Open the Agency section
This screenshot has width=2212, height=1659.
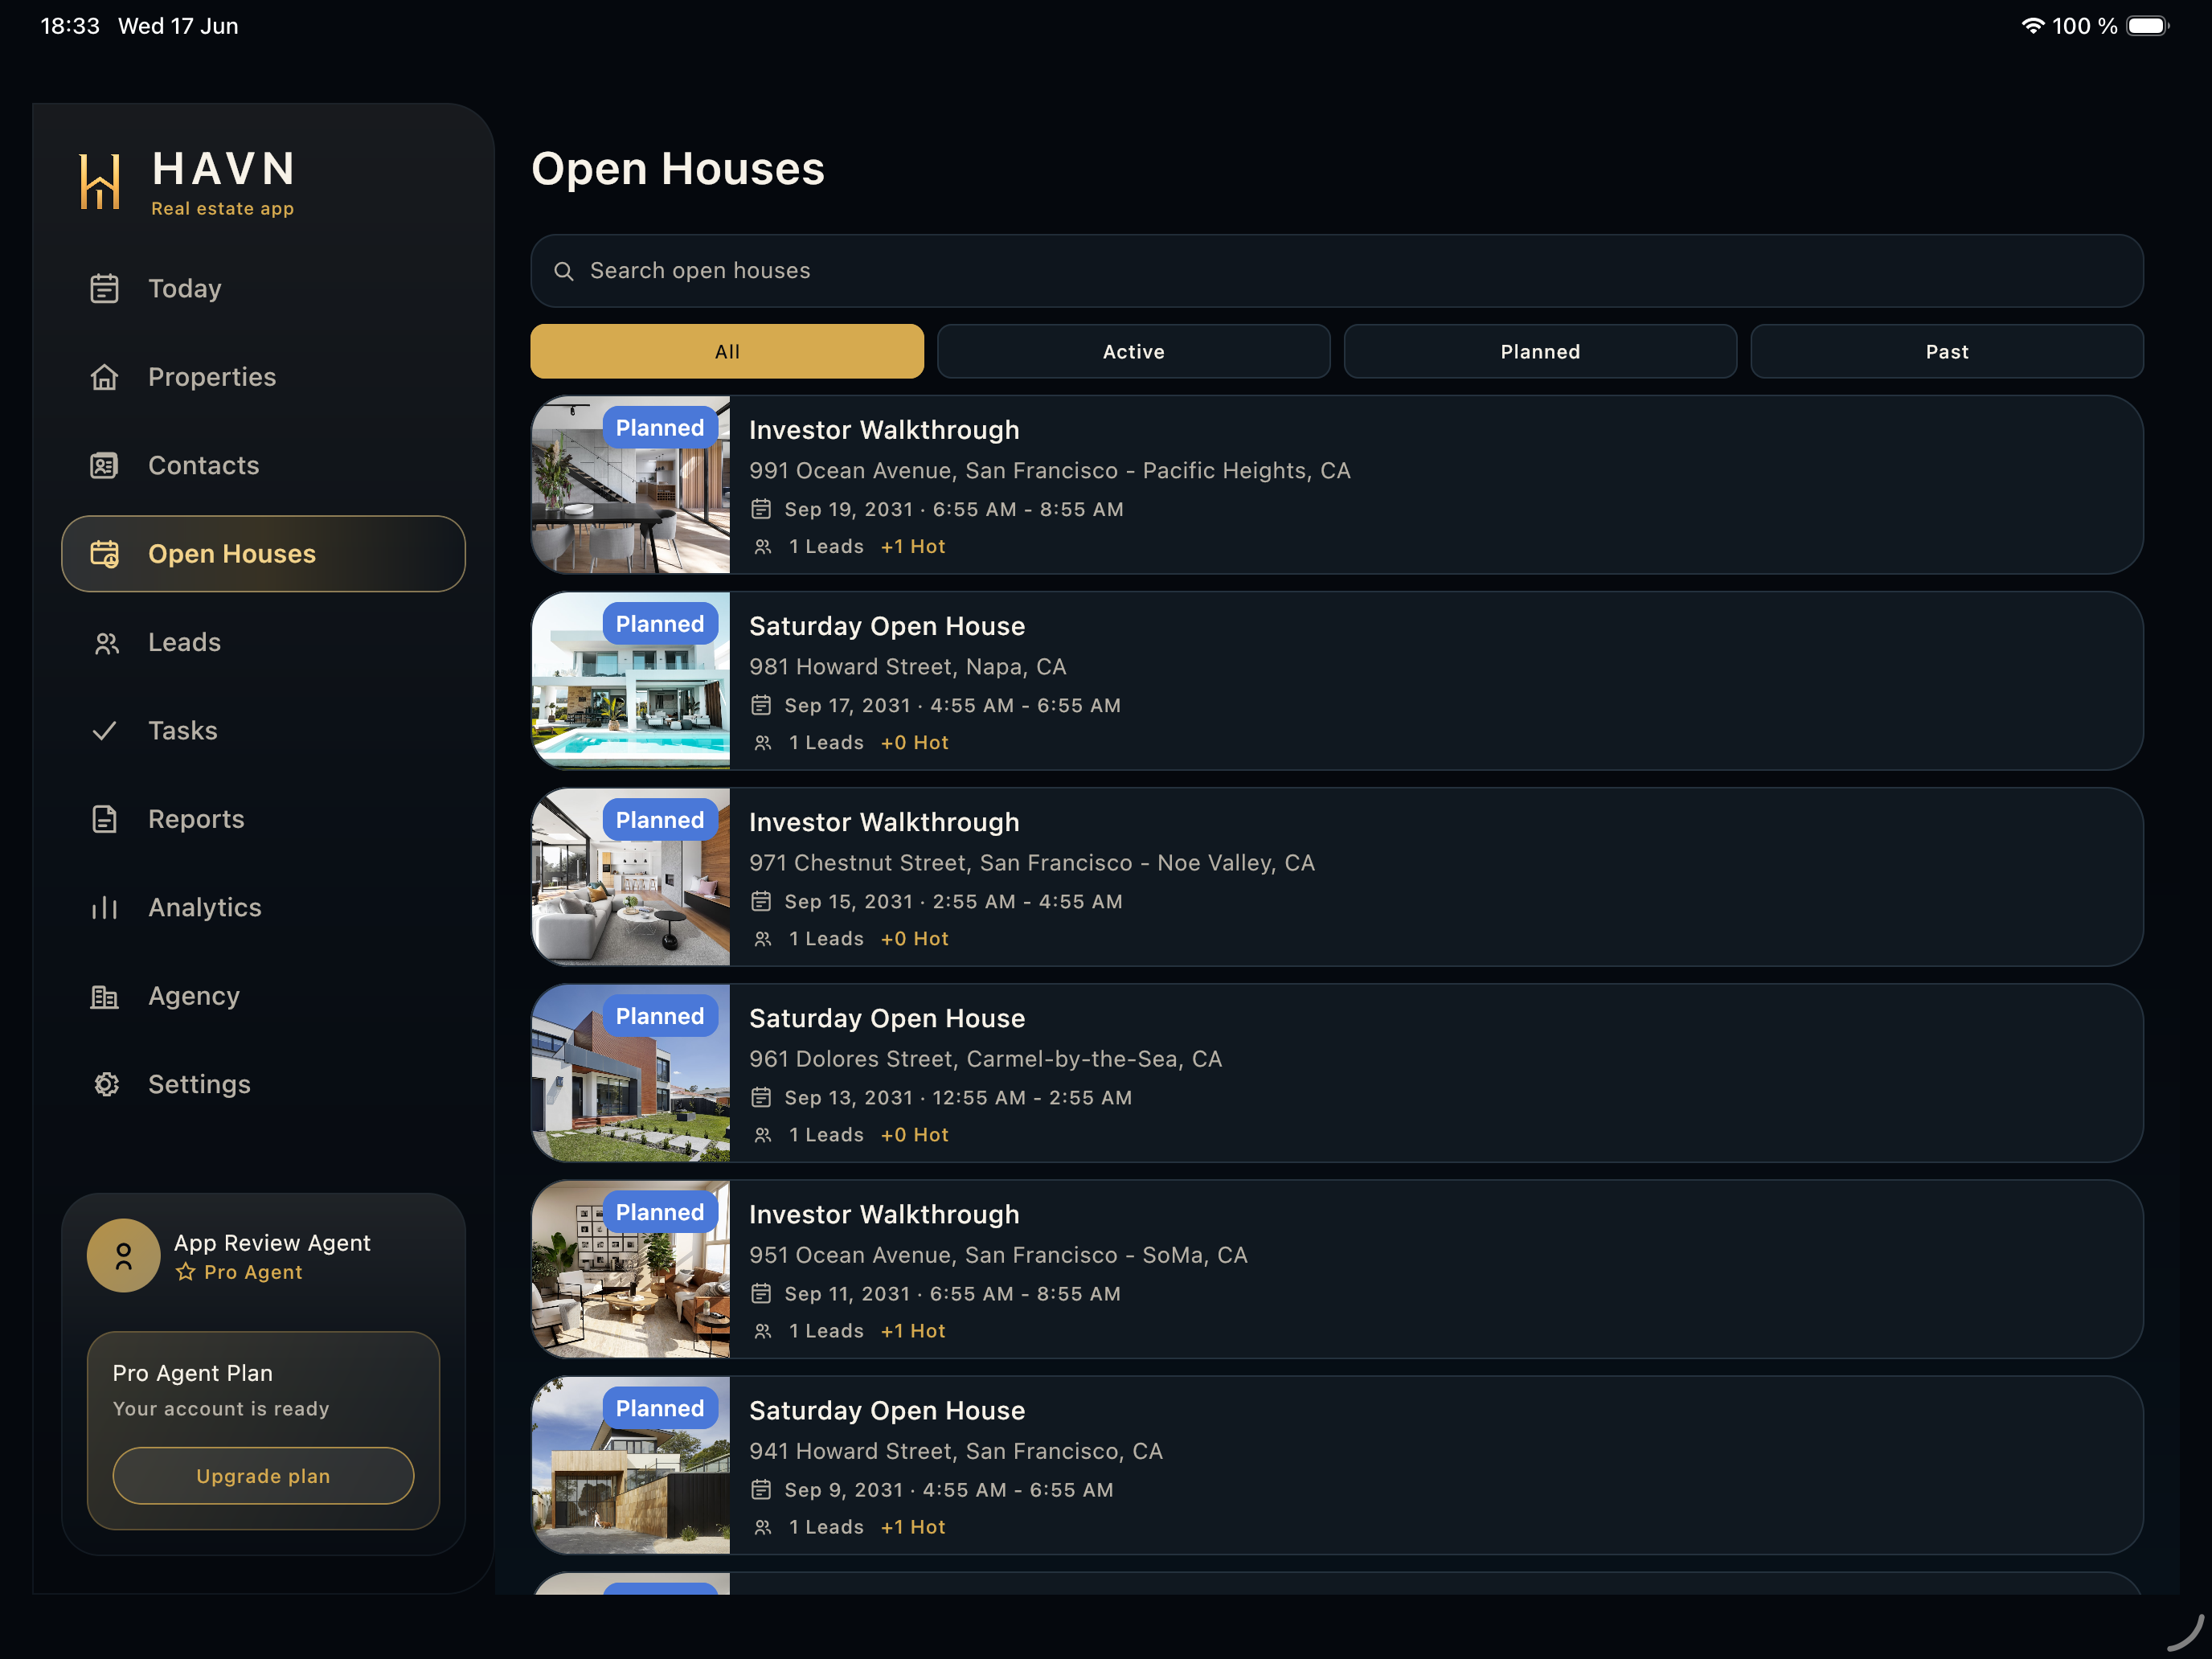263,997
